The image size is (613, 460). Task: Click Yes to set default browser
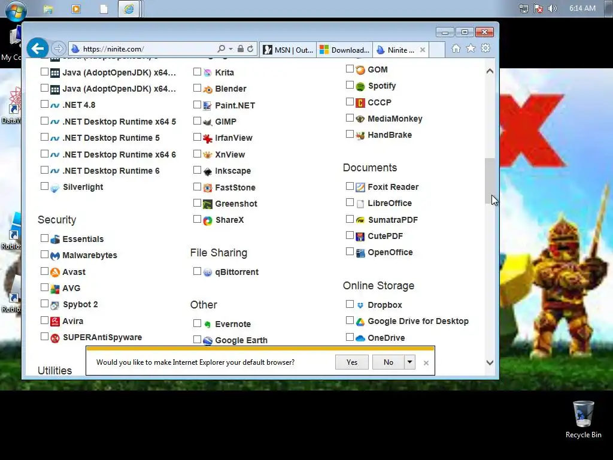[352, 362]
